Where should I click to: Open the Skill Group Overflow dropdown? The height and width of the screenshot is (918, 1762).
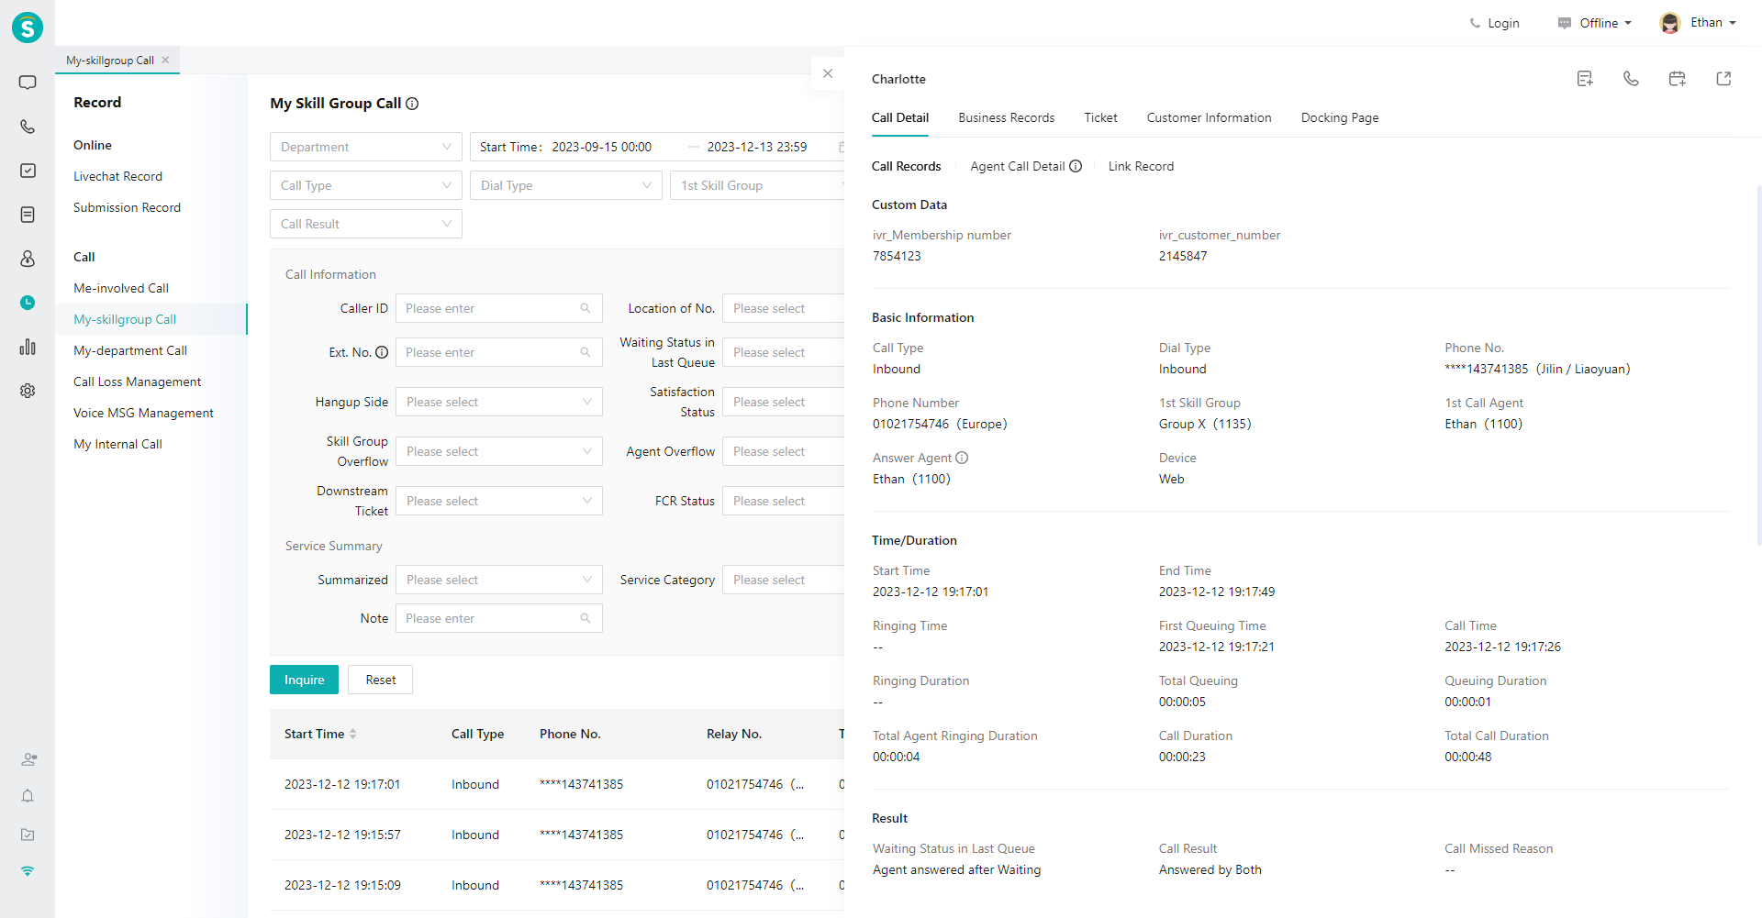pos(499,451)
